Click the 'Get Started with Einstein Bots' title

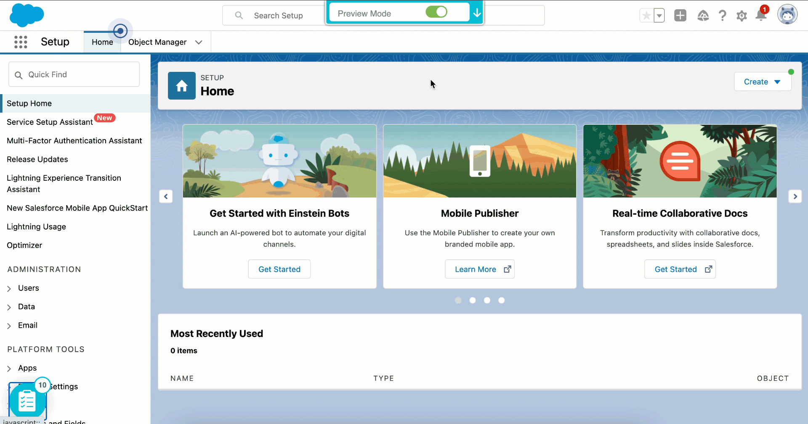click(279, 213)
